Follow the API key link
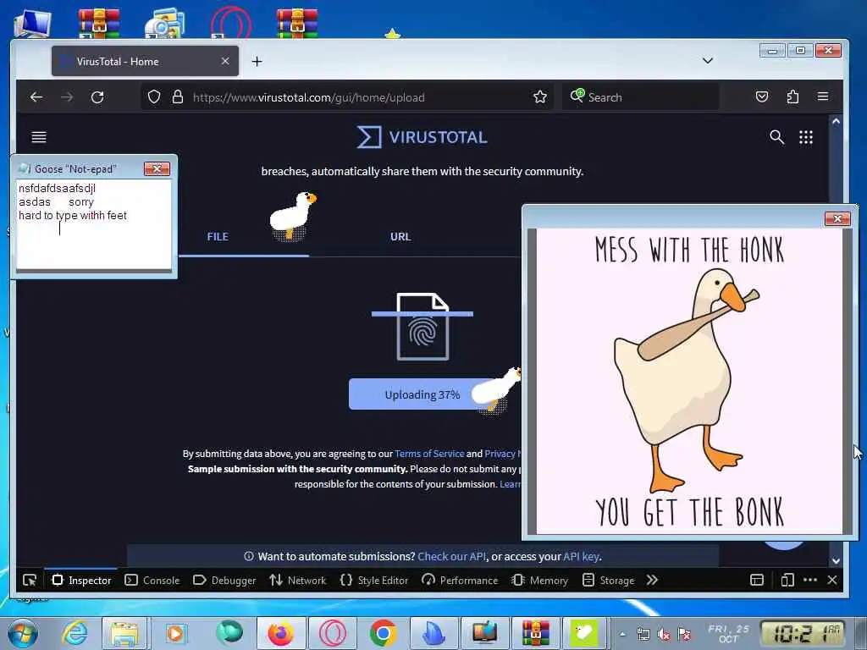This screenshot has width=867, height=650. click(x=581, y=557)
